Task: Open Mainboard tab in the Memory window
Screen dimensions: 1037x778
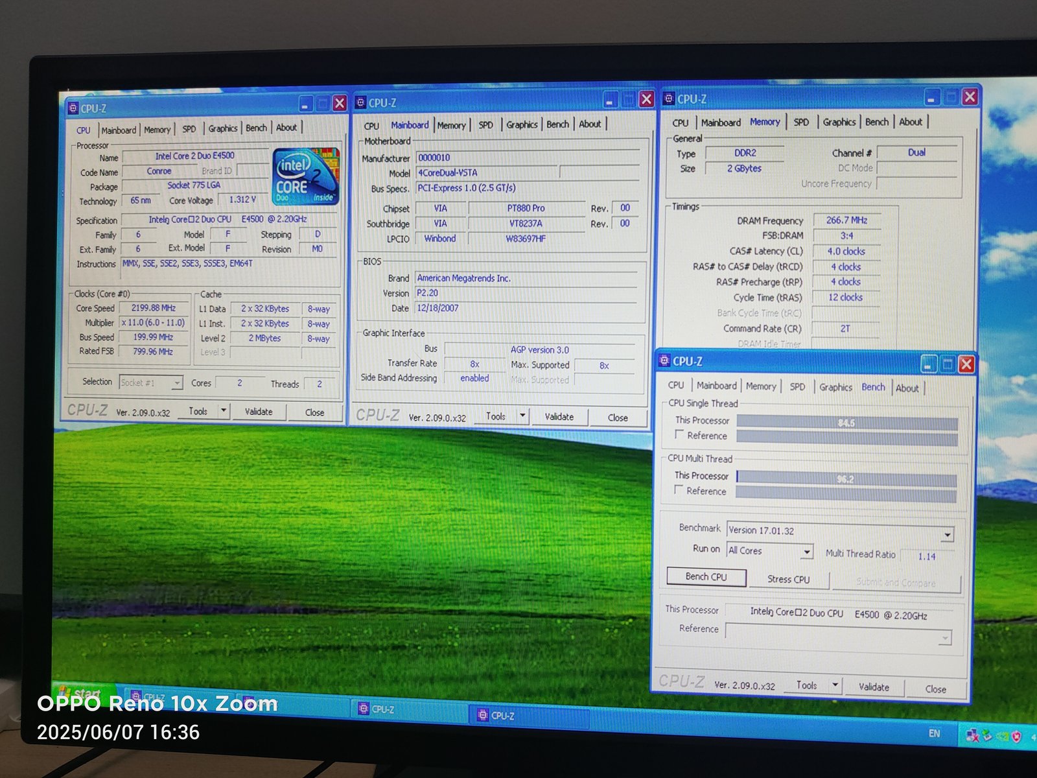Action: (721, 123)
